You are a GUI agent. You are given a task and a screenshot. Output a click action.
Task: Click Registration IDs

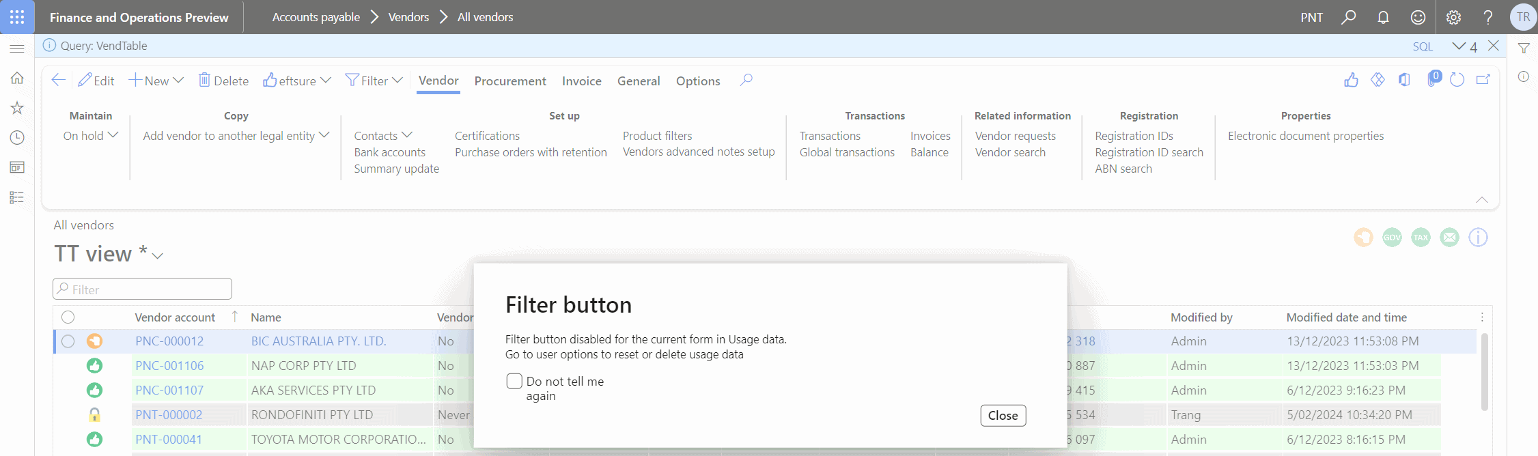click(x=1134, y=136)
